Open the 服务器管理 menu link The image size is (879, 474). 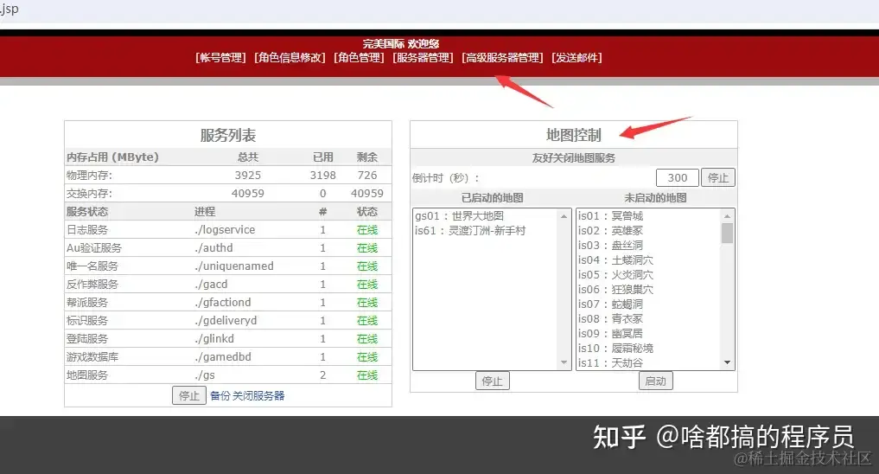pos(423,58)
